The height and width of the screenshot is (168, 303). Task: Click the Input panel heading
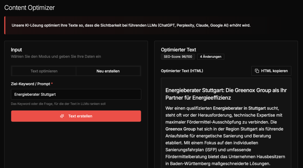coord(17,50)
